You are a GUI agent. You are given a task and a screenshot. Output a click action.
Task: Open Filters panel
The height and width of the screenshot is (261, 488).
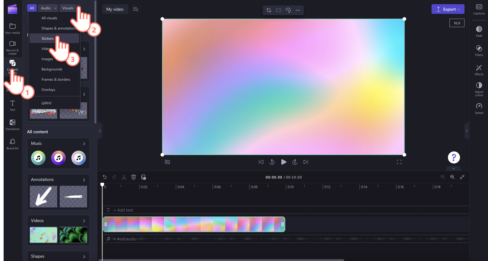[479, 51]
